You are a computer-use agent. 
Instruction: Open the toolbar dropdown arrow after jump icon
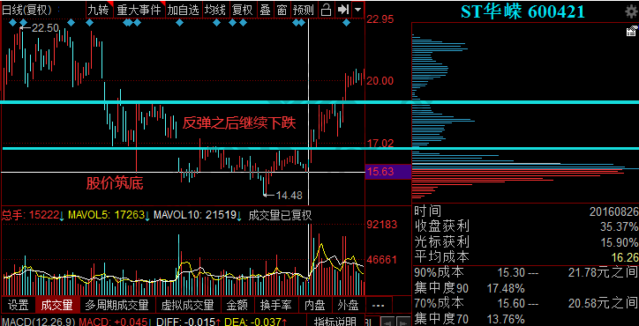click(x=357, y=9)
